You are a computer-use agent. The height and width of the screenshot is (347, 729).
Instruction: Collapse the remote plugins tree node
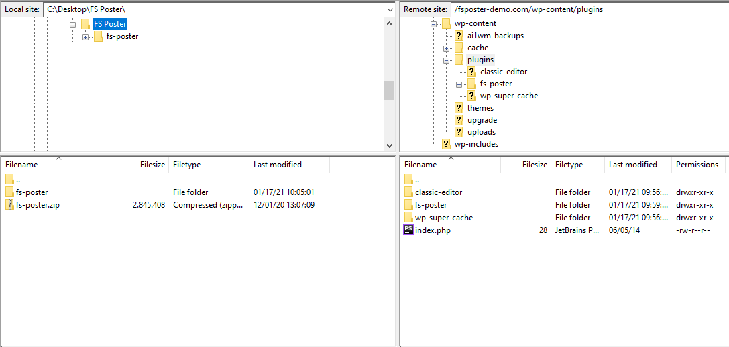(447, 60)
